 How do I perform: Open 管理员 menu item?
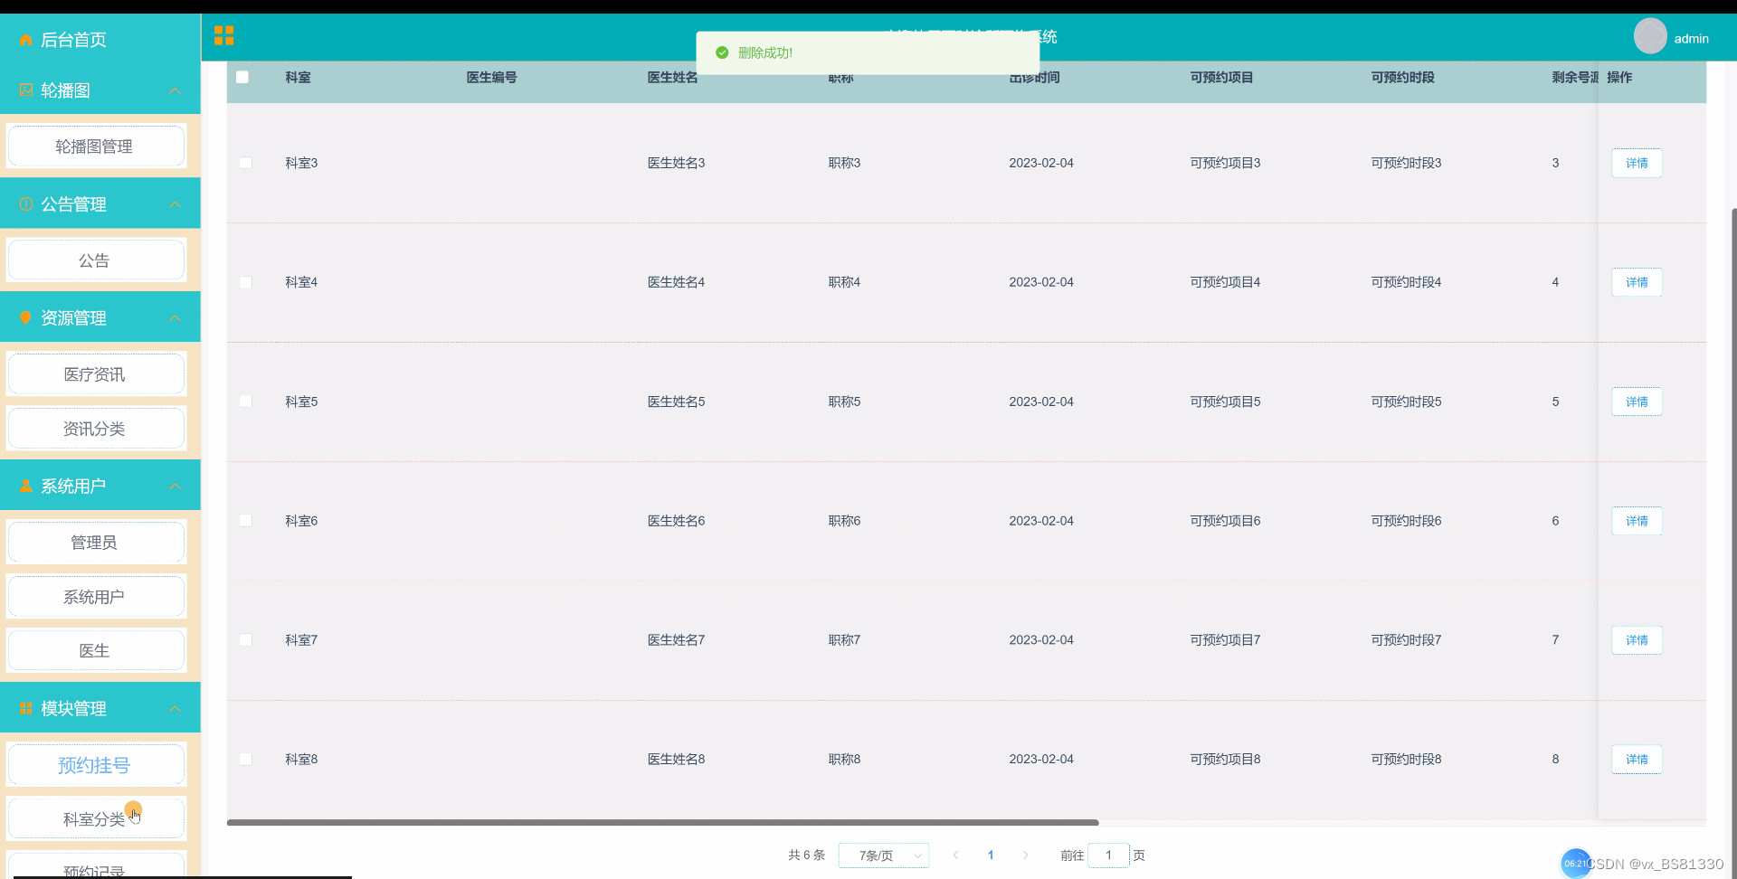[96, 543]
